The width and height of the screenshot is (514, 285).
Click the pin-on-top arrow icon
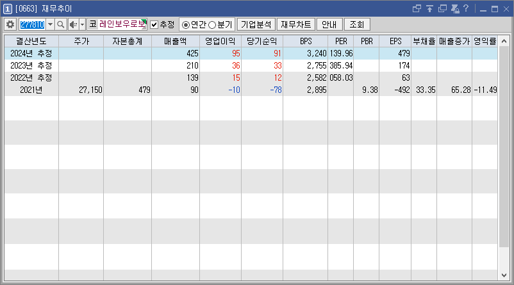(x=430, y=8)
